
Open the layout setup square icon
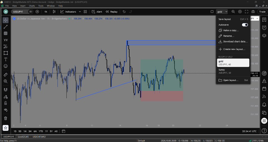pos(212,12)
